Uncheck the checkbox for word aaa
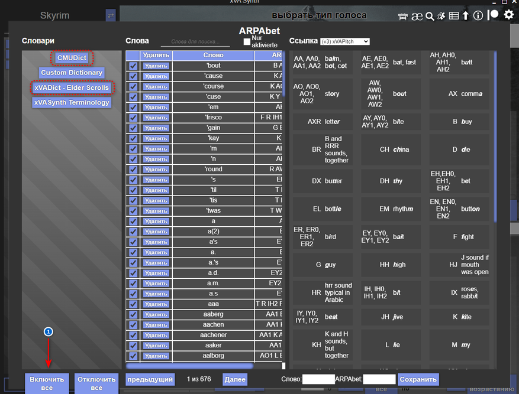This screenshot has width=519, height=394. click(x=133, y=304)
